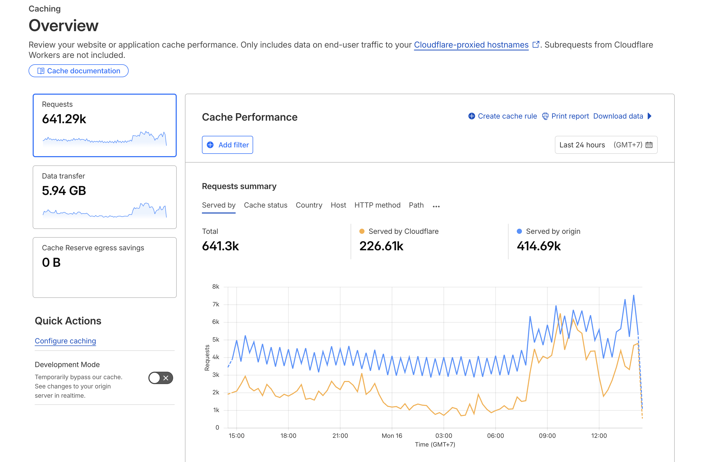The height and width of the screenshot is (462, 711).
Task: Click the Add filter button
Action: (x=227, y=145)
